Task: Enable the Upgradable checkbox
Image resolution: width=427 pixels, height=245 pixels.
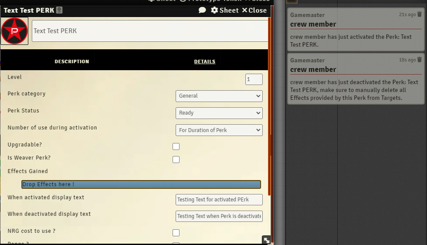Action: tap(176, 146)
